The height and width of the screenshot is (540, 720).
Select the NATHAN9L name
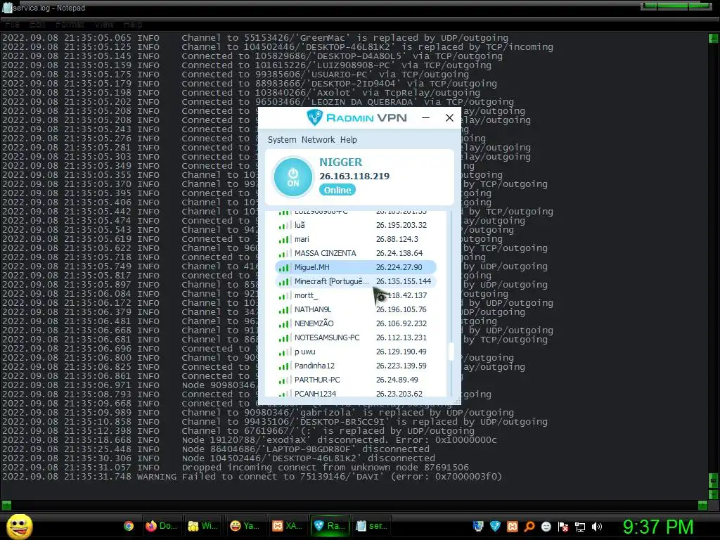pos(313,309)
